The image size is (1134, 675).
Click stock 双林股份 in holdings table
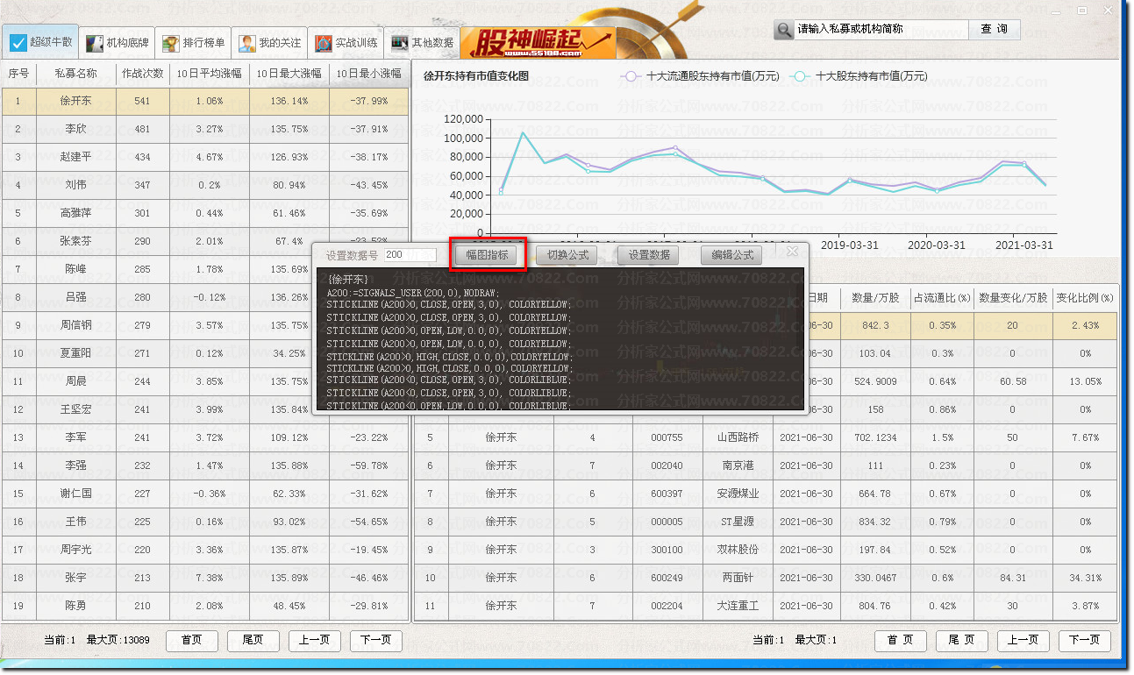pos(738,550)
